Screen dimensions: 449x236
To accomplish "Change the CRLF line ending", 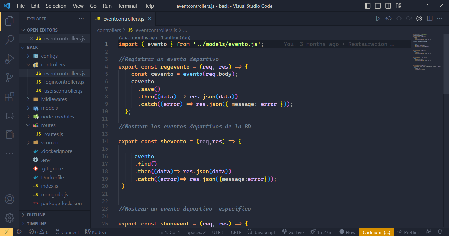I will [x=236, y=232].
